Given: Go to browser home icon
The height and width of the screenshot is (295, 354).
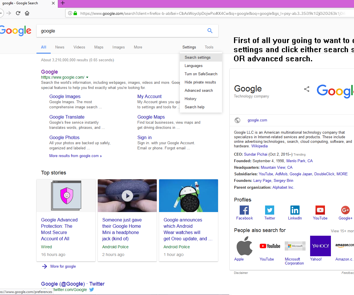Looking at the screenshot, I should coord(27,13).
